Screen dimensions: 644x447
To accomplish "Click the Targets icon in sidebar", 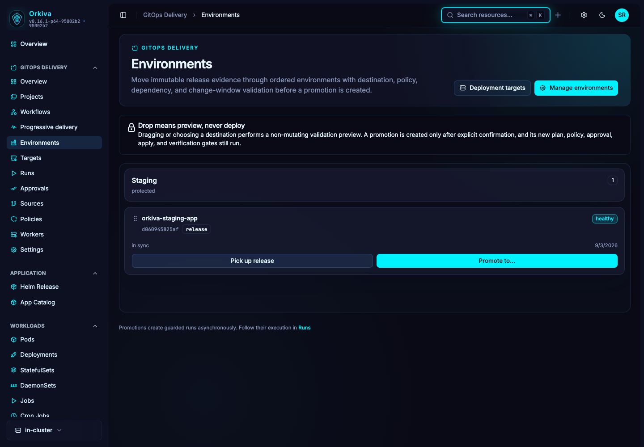I will (x=14, y=158).
